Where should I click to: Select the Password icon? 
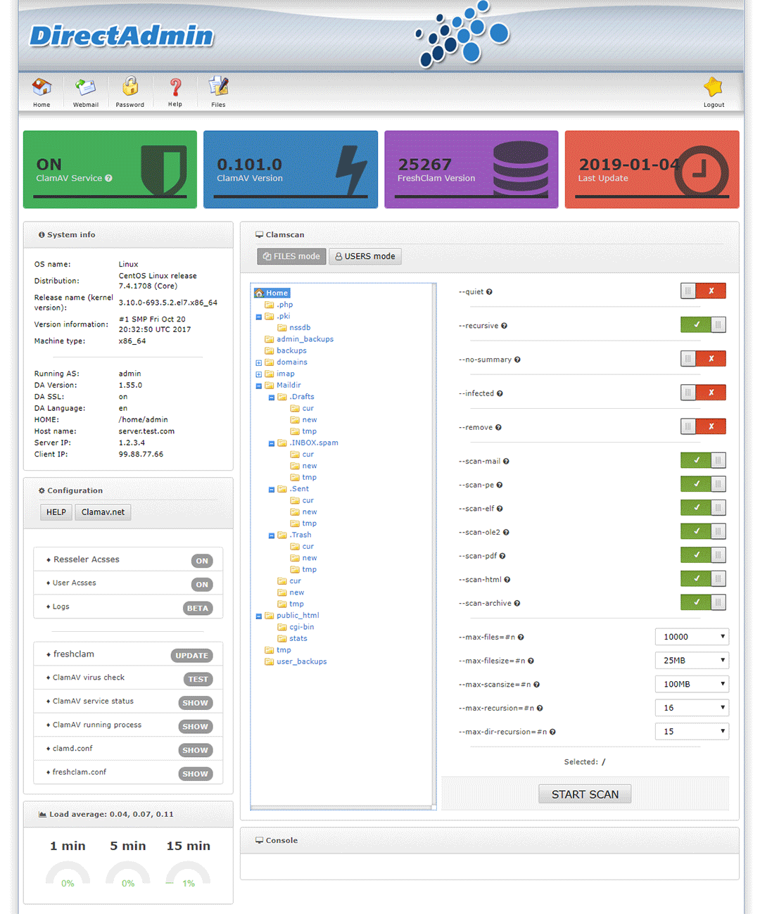(x=129, y=90)
